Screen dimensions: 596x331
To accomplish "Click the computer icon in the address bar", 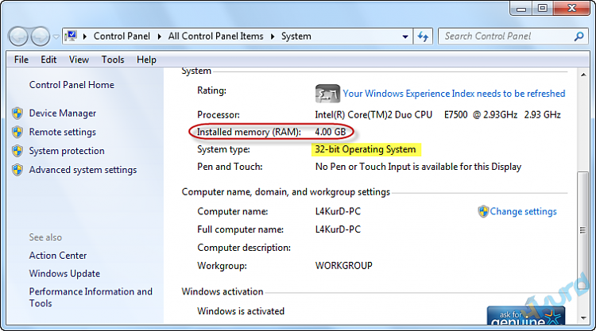I will [x=71, y=36].
